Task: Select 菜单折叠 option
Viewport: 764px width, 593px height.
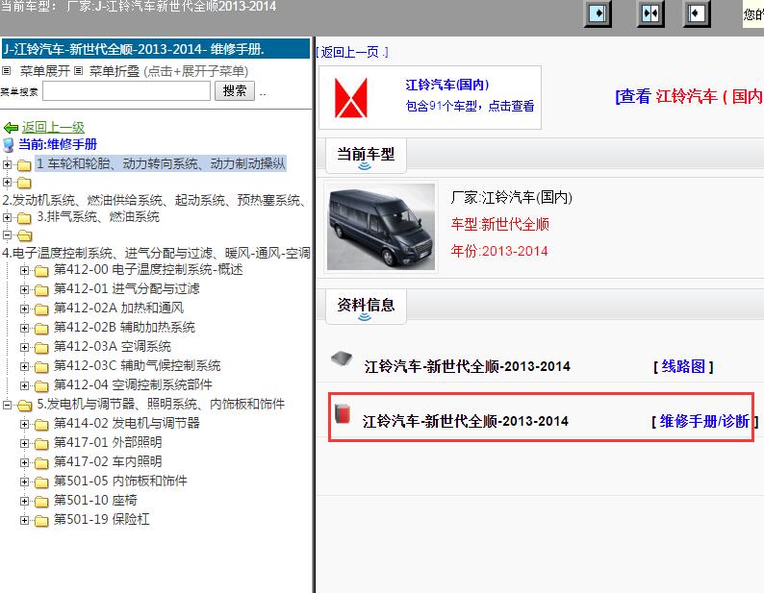Action: tap(115, 71)
